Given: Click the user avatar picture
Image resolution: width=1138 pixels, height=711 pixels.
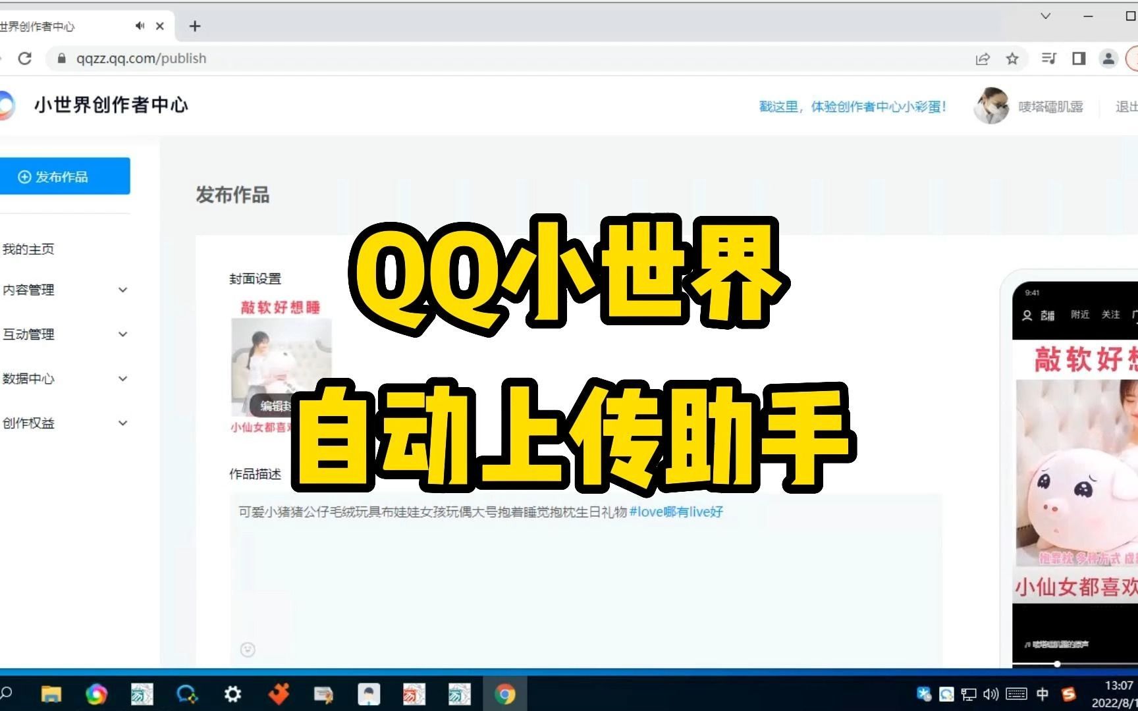Looking at the screenshot, I should 991,105.
